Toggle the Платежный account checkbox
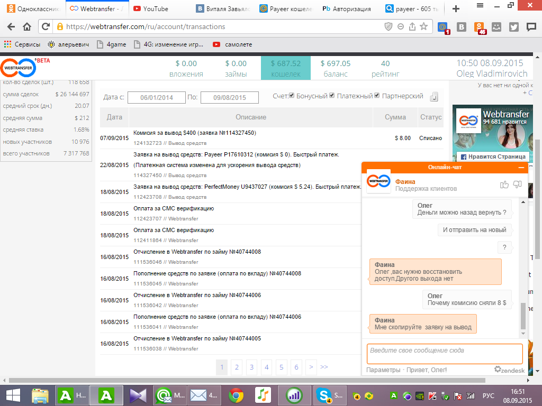 point(332,95)
